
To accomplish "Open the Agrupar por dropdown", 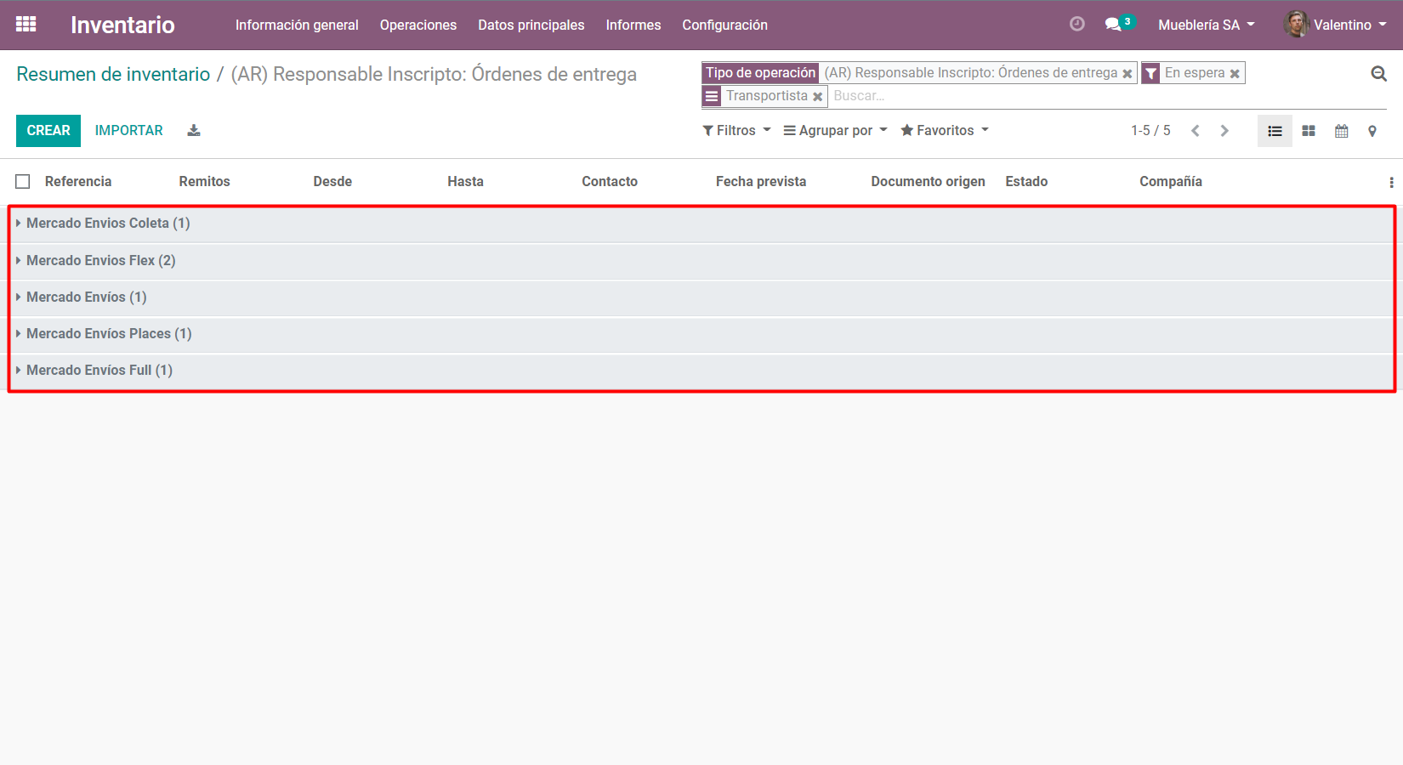I will tap(835, 131).
